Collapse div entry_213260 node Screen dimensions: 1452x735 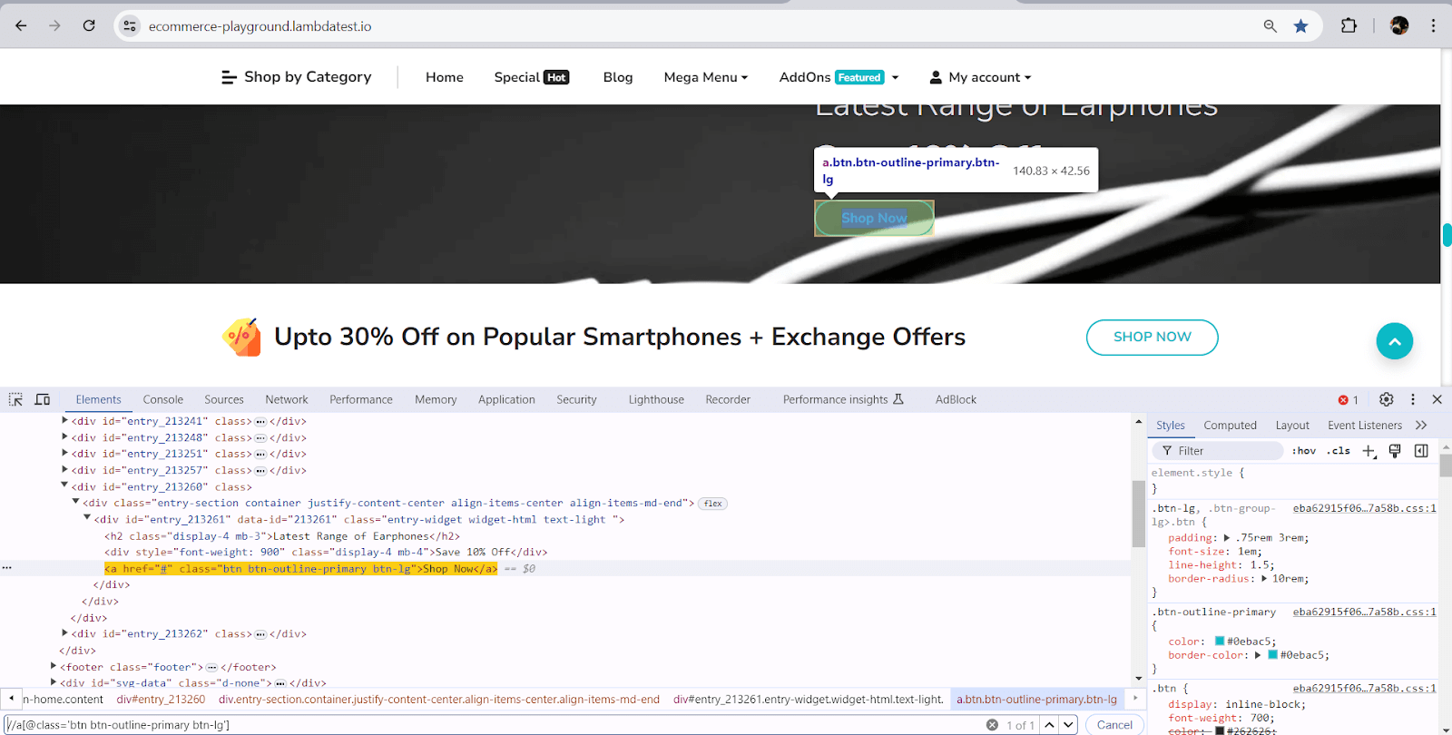[x=64, y=485]
